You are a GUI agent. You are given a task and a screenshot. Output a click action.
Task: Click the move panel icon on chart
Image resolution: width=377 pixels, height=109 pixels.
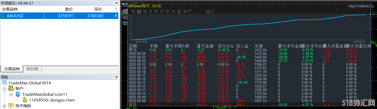[125, 12]
